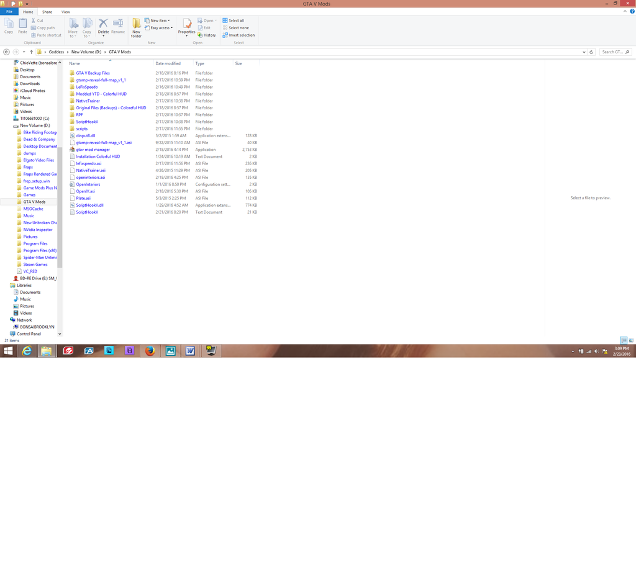Click inside the search box
The width and height of the screenshot is (636, 575).
pos(614,52)
